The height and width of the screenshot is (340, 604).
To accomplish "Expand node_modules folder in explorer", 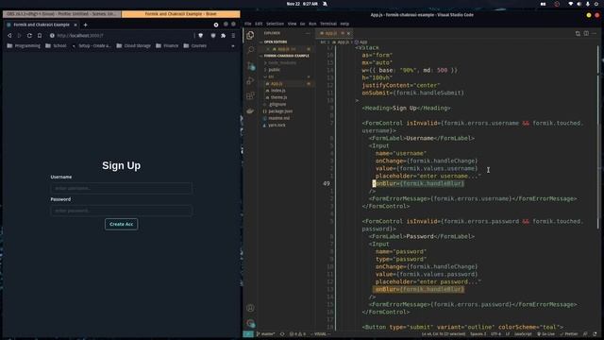I will [x=282, y=63].
